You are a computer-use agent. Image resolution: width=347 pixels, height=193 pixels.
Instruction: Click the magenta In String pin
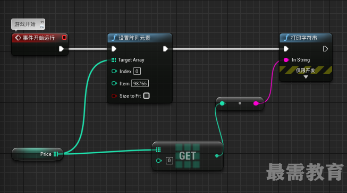286,60
